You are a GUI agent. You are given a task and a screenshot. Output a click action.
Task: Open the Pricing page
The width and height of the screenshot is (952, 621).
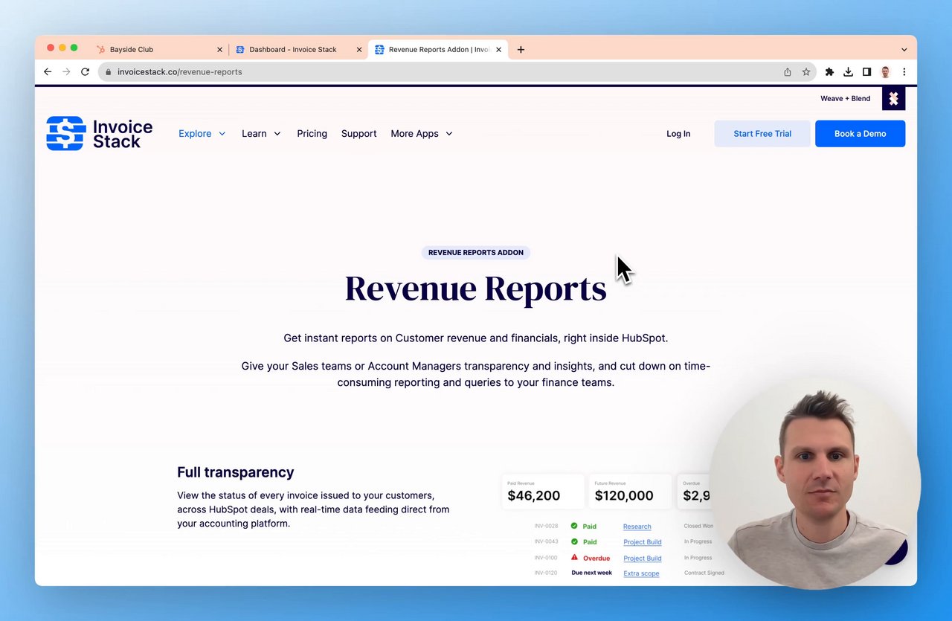312,134
